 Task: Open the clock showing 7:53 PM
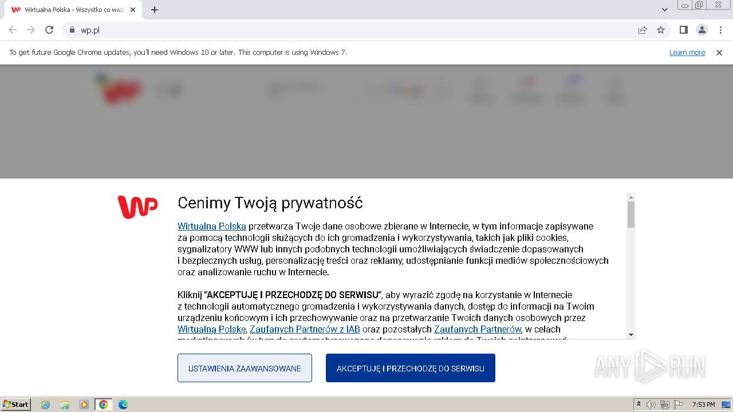point(704,405)
